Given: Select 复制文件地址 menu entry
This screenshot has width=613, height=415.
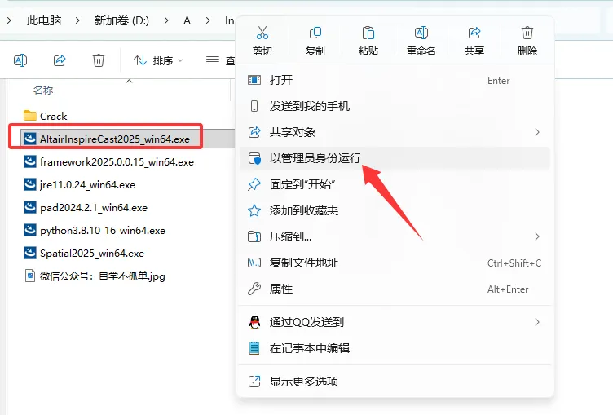Looking at the screenshot, I should pos(395,263).
